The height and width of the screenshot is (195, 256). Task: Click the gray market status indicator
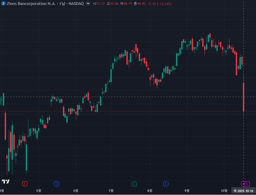[88, 3]
